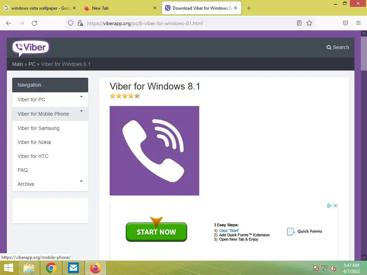
Task: Click the network tray icon
Action: tap(325, 268)
